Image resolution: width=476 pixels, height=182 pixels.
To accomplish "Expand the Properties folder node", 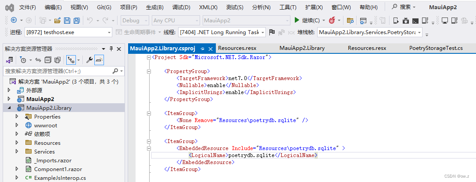I will click(x=17, y=116).
